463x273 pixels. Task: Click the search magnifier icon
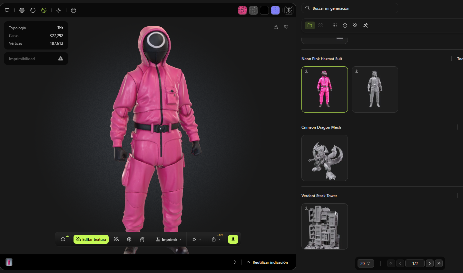click(x=308, y=8)
